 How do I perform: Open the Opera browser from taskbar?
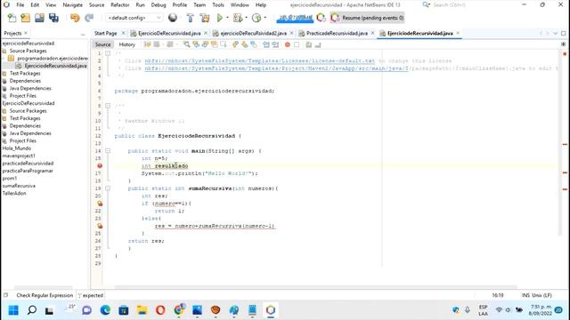click(160, 310)
